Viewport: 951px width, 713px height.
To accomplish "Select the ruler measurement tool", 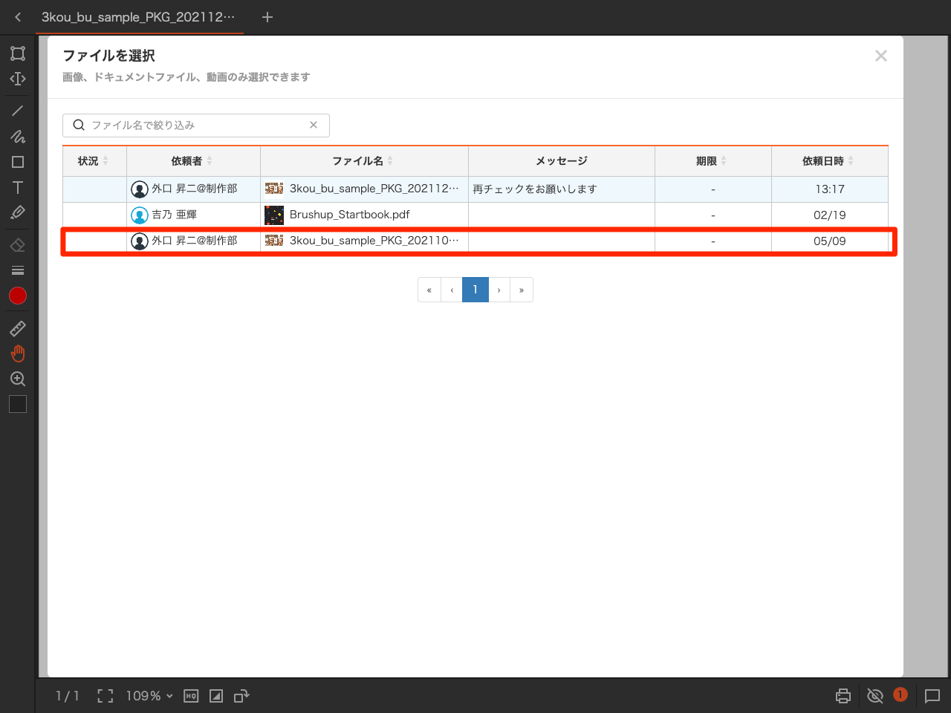I will coord(17,328).
